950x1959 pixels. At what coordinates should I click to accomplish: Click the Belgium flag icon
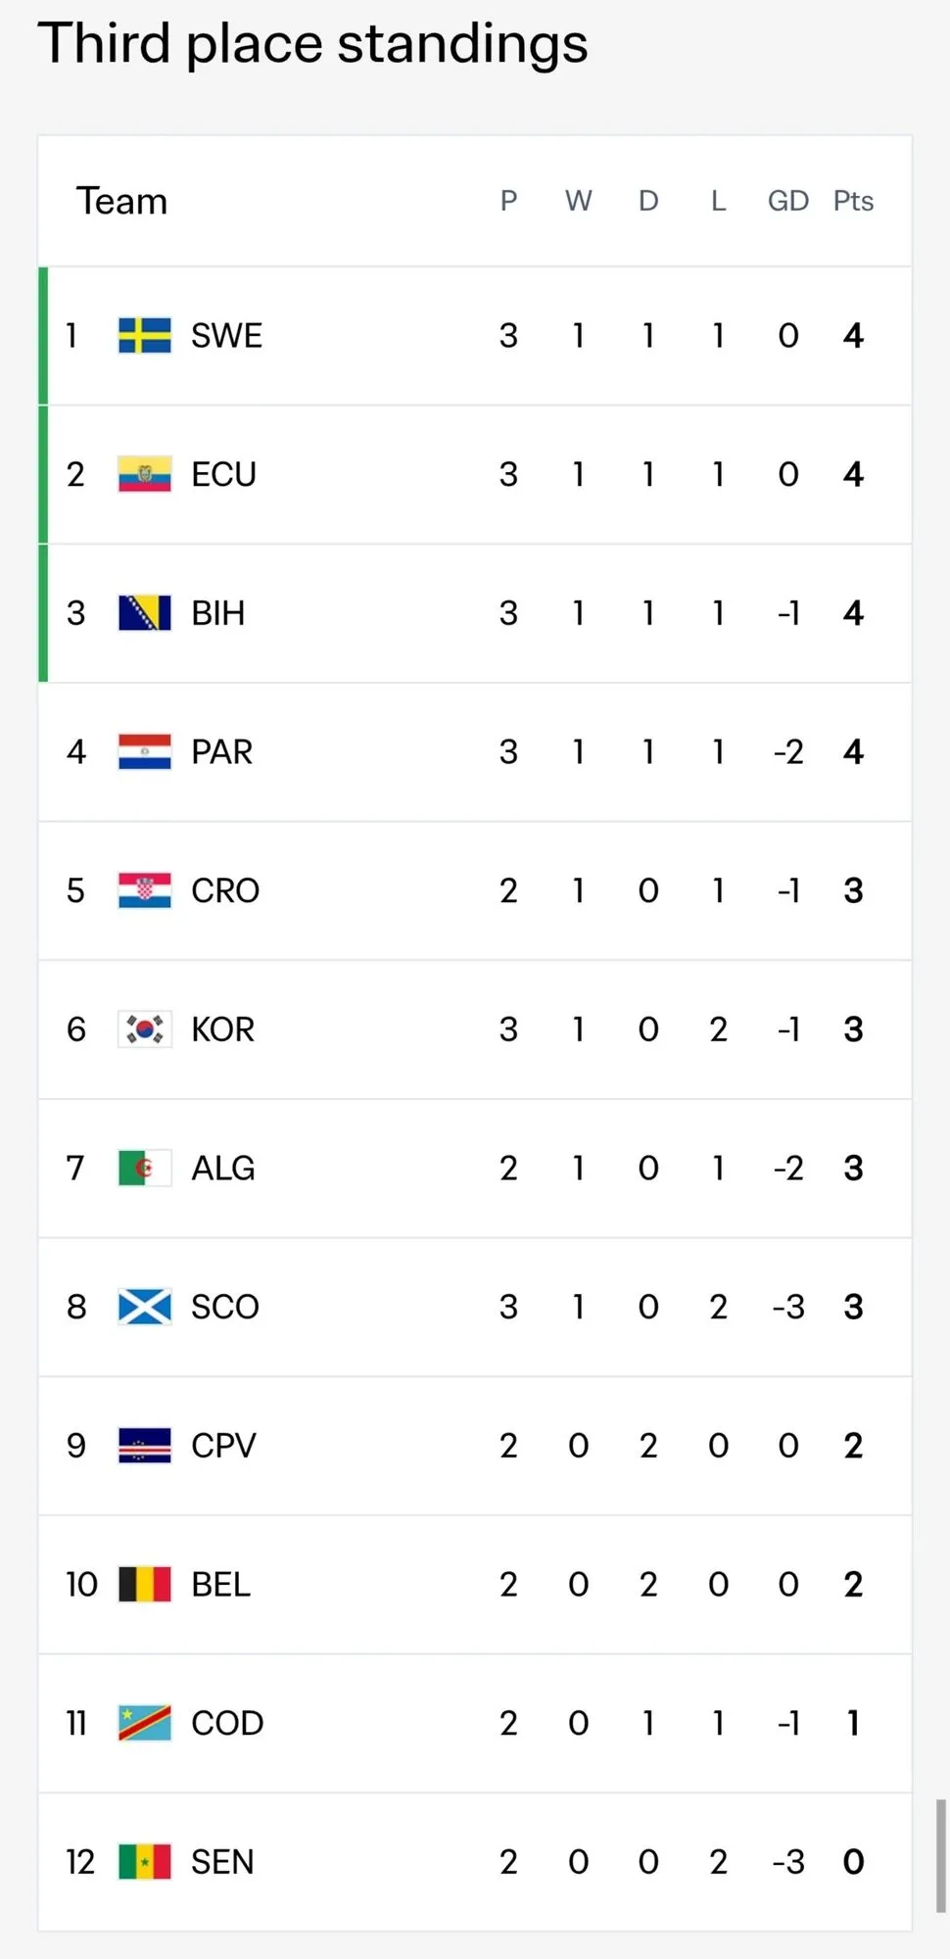[145, 1584]
